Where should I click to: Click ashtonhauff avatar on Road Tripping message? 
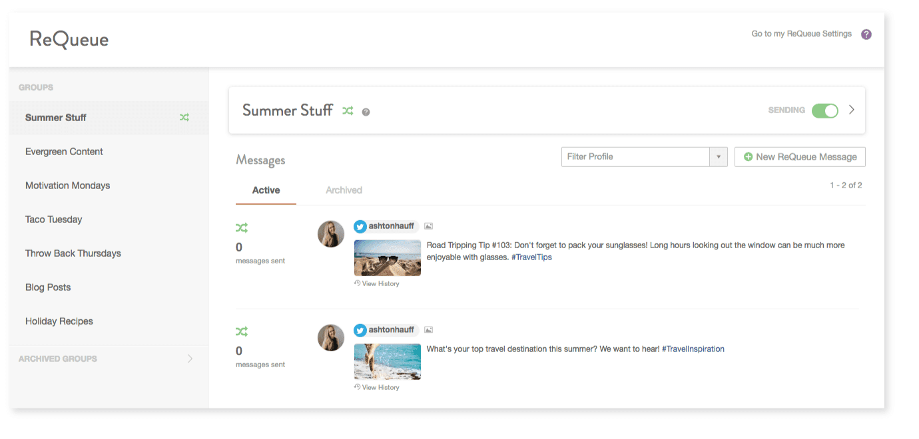[331, 234]
